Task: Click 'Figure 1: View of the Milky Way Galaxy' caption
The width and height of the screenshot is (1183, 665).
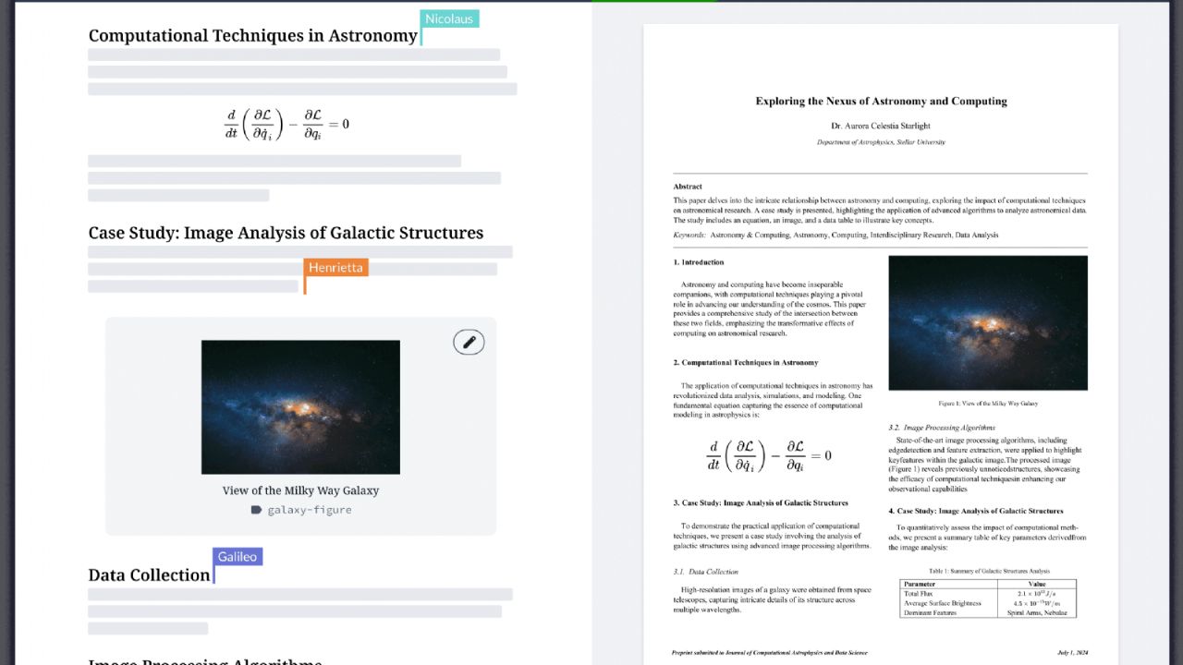Action: 988,404
